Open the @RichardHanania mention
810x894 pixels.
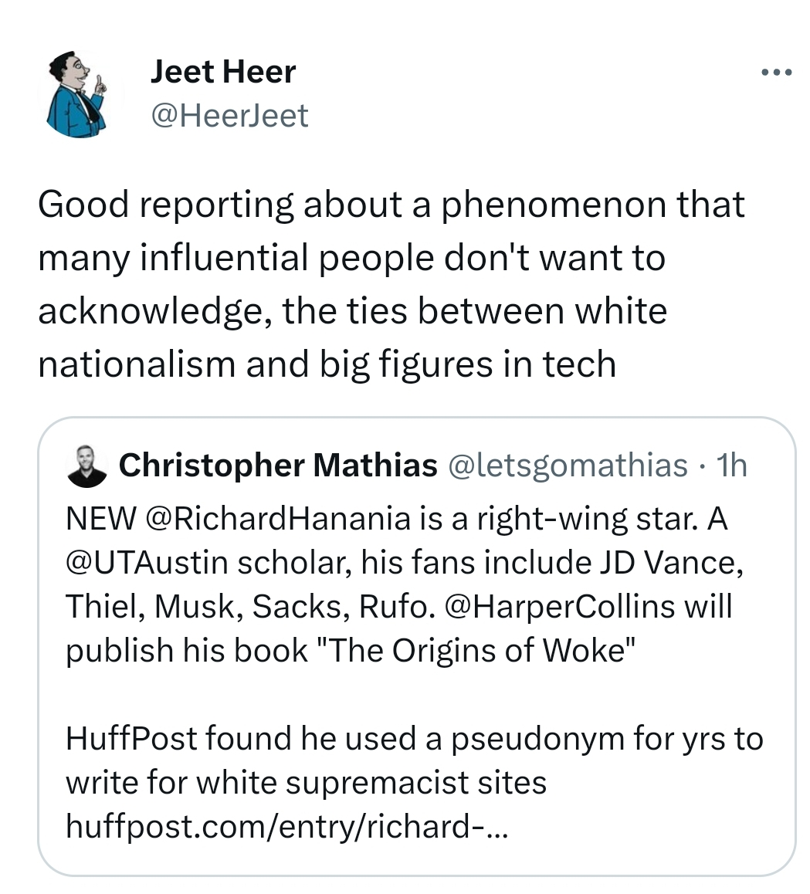point(277,519)
